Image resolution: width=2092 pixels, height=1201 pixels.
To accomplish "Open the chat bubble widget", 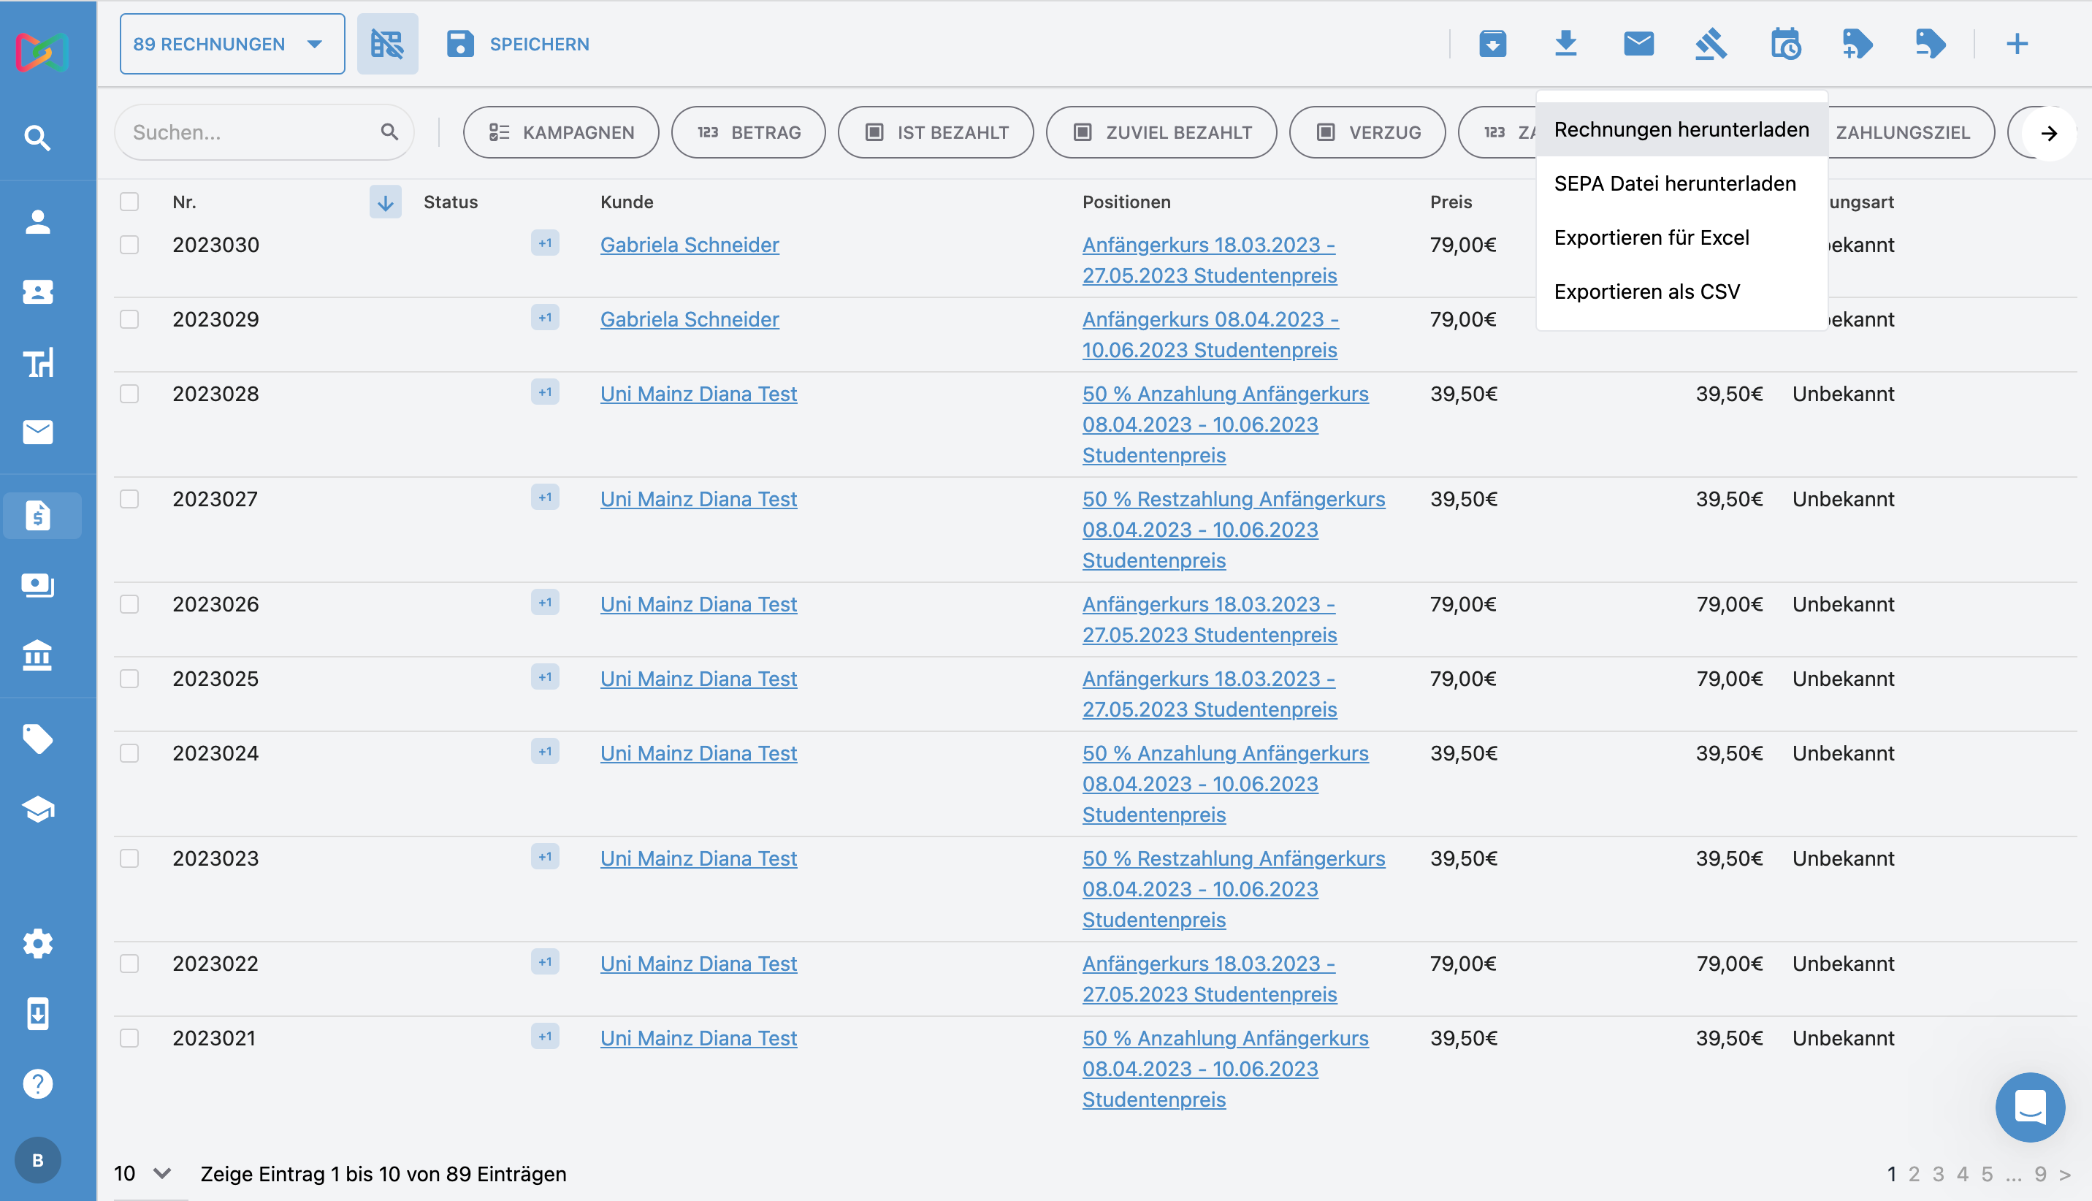I will [x=2029, y=1107].
